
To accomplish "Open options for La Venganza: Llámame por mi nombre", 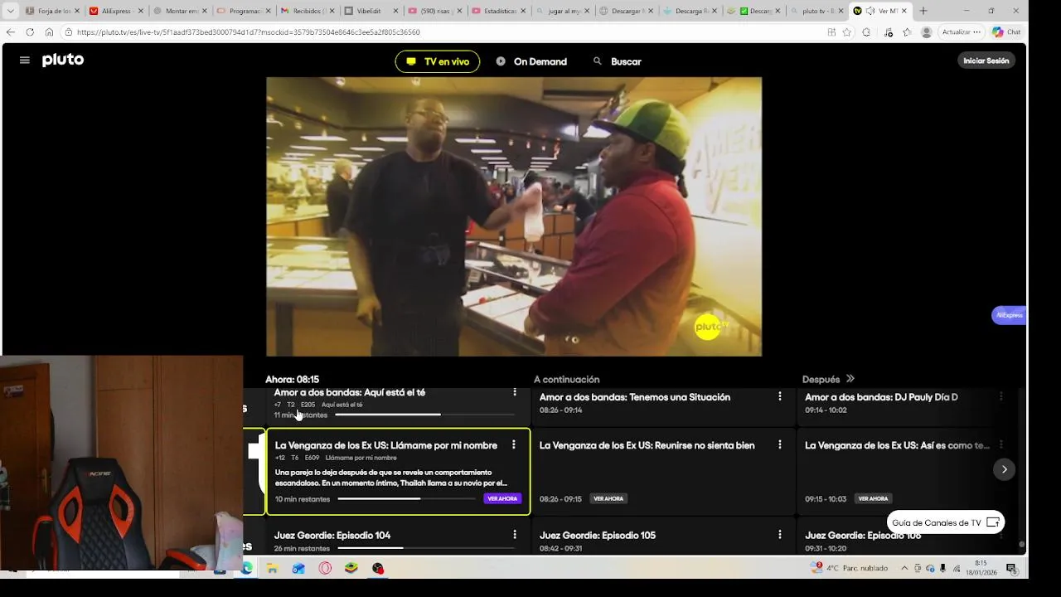I will tap(514, 445).
